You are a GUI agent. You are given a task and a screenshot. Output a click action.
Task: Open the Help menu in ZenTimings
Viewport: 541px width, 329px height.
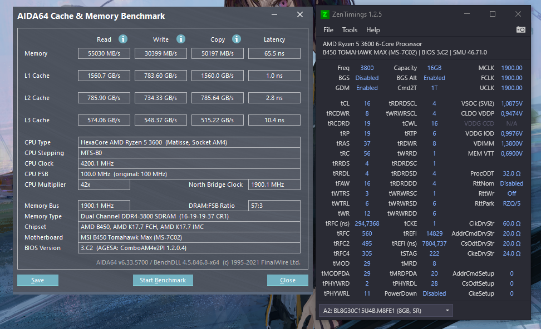click(373, 30)
